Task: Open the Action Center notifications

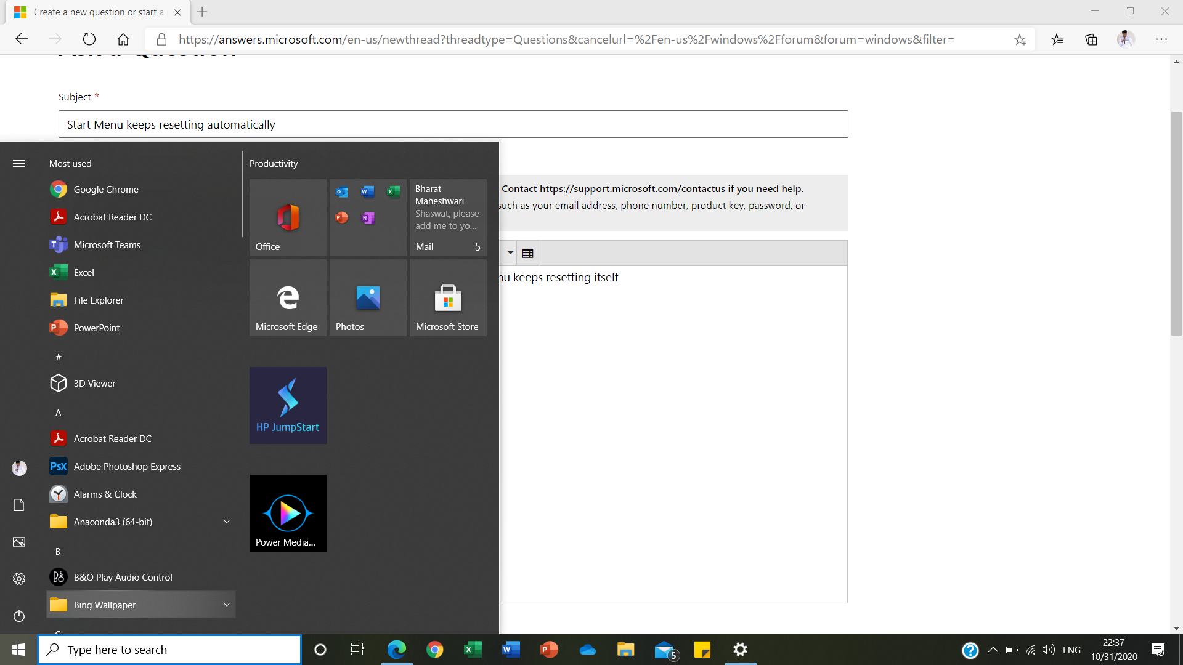Action: tap(1158, 650)
